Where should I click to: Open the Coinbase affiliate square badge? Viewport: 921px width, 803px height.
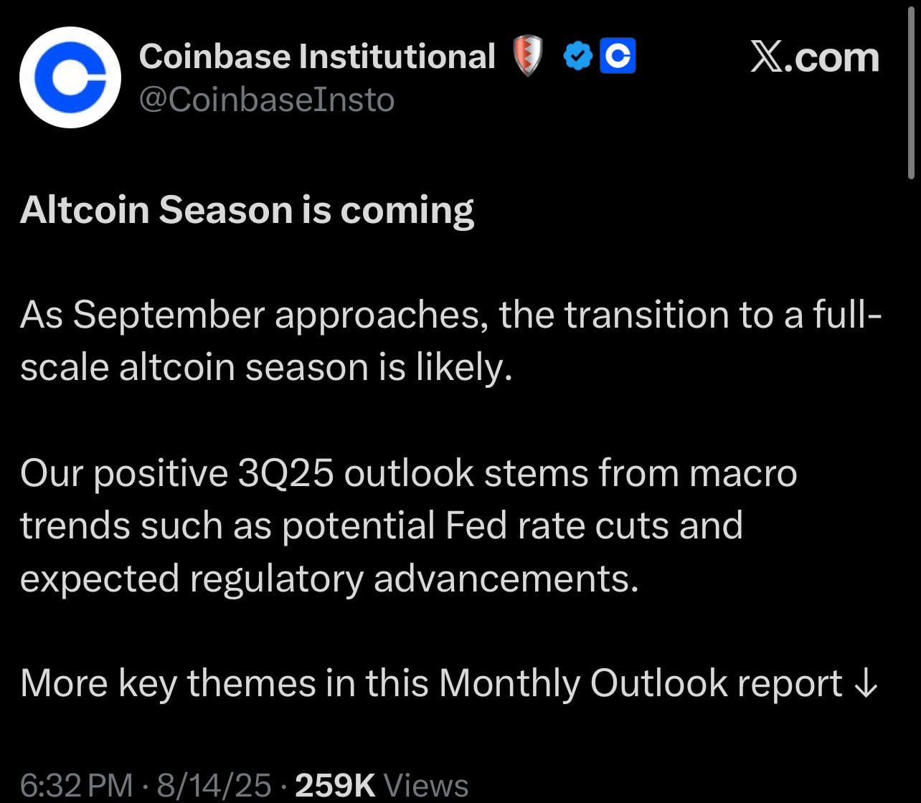pyautogui.click(x=617, y=57)
